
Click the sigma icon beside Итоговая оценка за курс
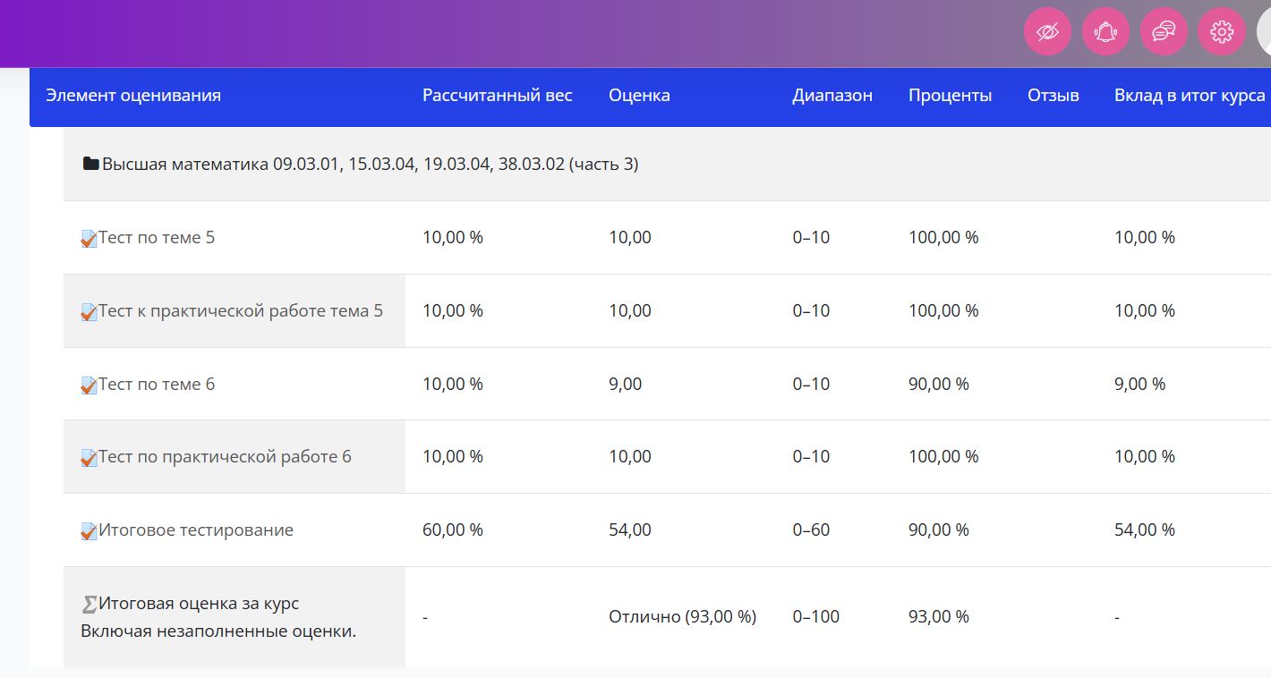pos(89,605)
